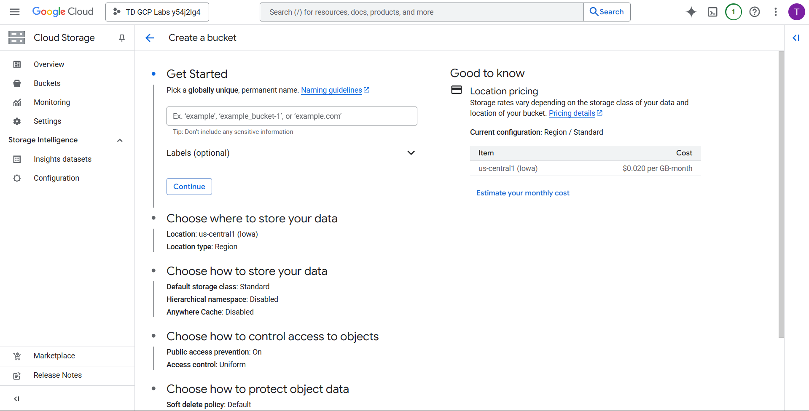Viewport: 809px width, 411px height.
Task: Collapse the left navigation sidebar
Action: [x=17, y=398]
